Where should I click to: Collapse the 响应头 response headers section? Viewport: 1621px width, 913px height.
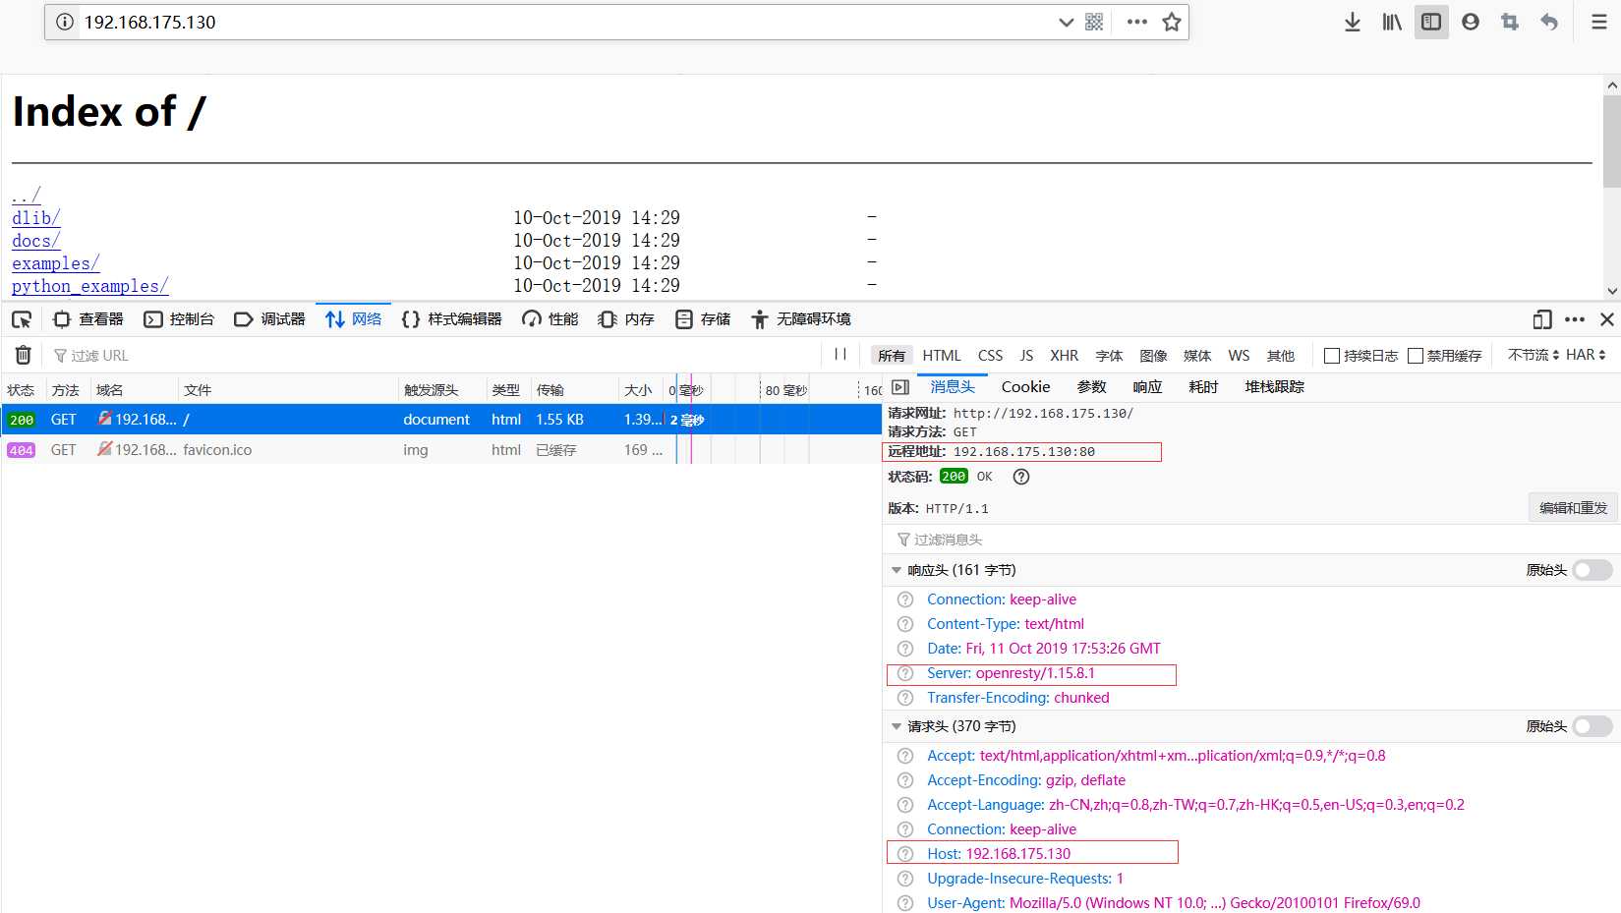pos(897,570)
